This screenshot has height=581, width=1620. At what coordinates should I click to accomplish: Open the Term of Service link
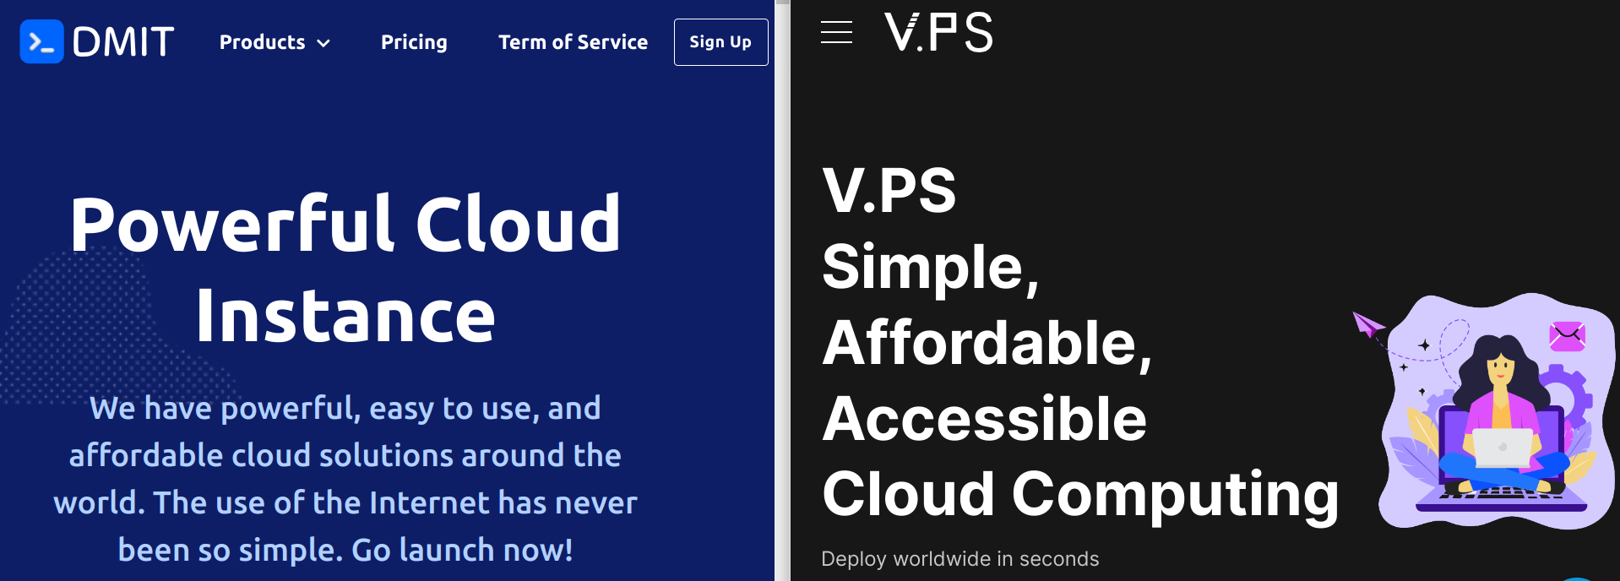coord(573,42)
